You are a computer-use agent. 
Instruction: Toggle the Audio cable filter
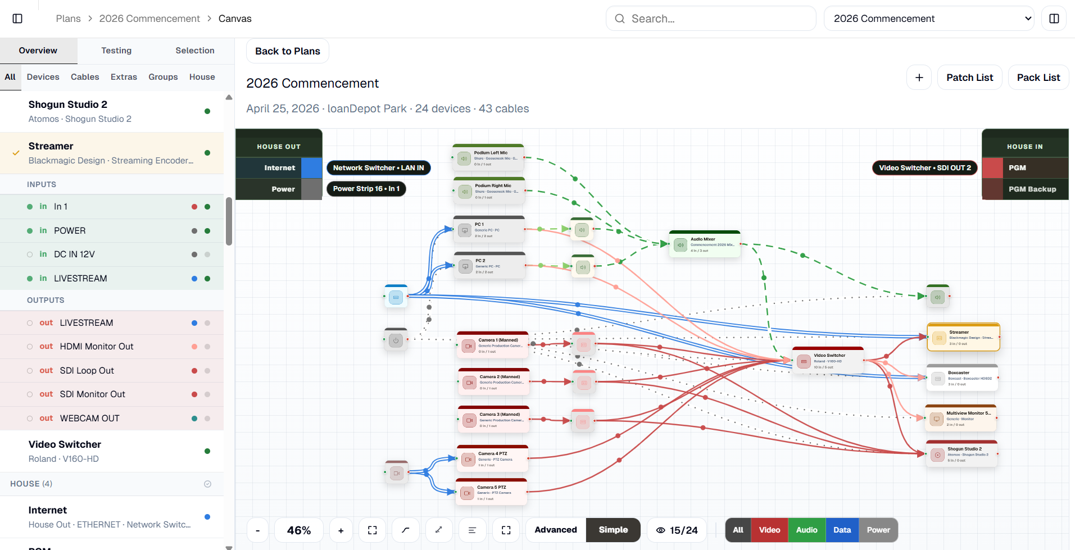tap(807, 530)
